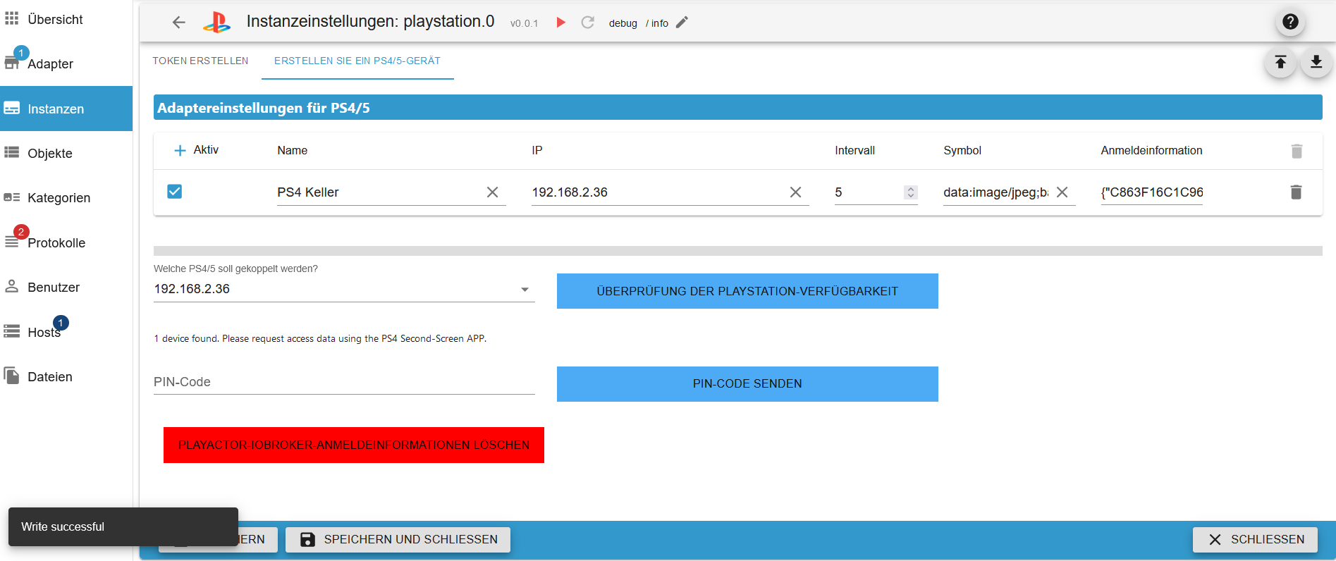This screenshot has width=1336, height=561.
Task: Click the Anmeldeinformation column header
Action: pos(1151,150)
